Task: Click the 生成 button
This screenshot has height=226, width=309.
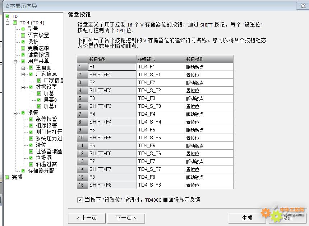Action: click(x=247, y=218)
